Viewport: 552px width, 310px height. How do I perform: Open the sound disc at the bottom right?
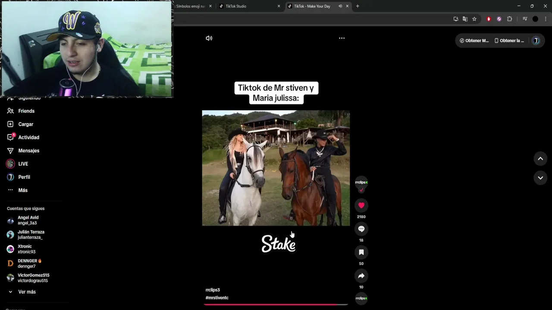[361, 298]
